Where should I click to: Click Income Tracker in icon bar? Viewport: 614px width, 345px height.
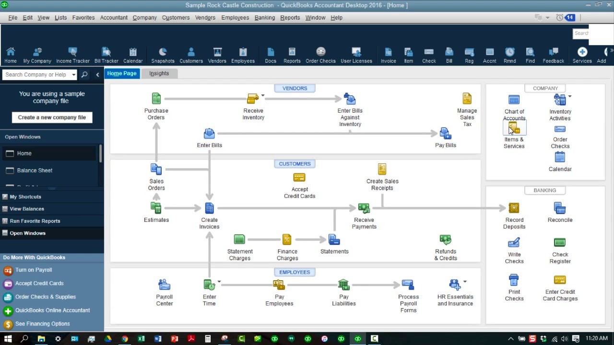coord(72,56)
